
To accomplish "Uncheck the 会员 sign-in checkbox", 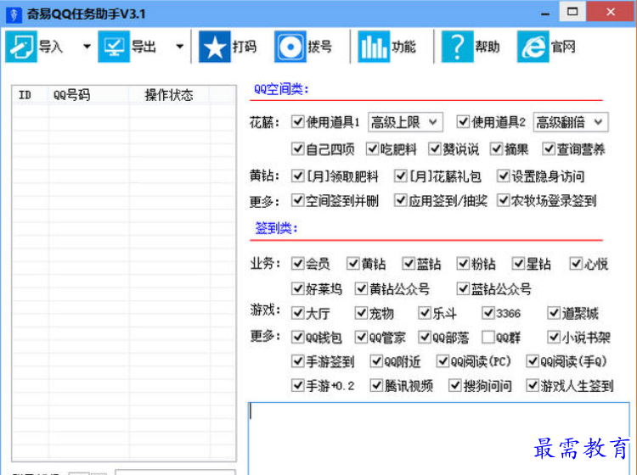I will (x=297, y=264).
